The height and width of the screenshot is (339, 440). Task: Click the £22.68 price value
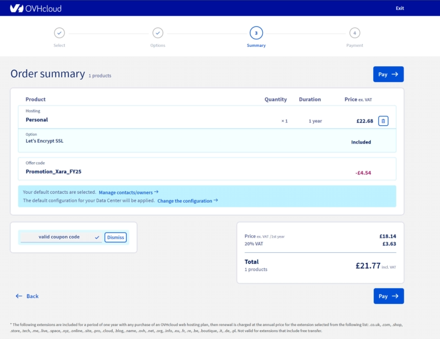pos(365,121)
